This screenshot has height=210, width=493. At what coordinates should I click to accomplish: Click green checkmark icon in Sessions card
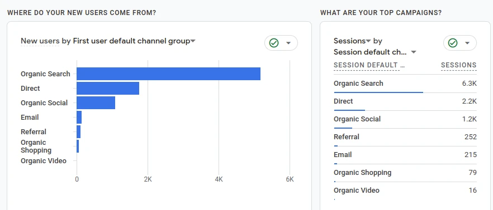click(x=452, y=43)
